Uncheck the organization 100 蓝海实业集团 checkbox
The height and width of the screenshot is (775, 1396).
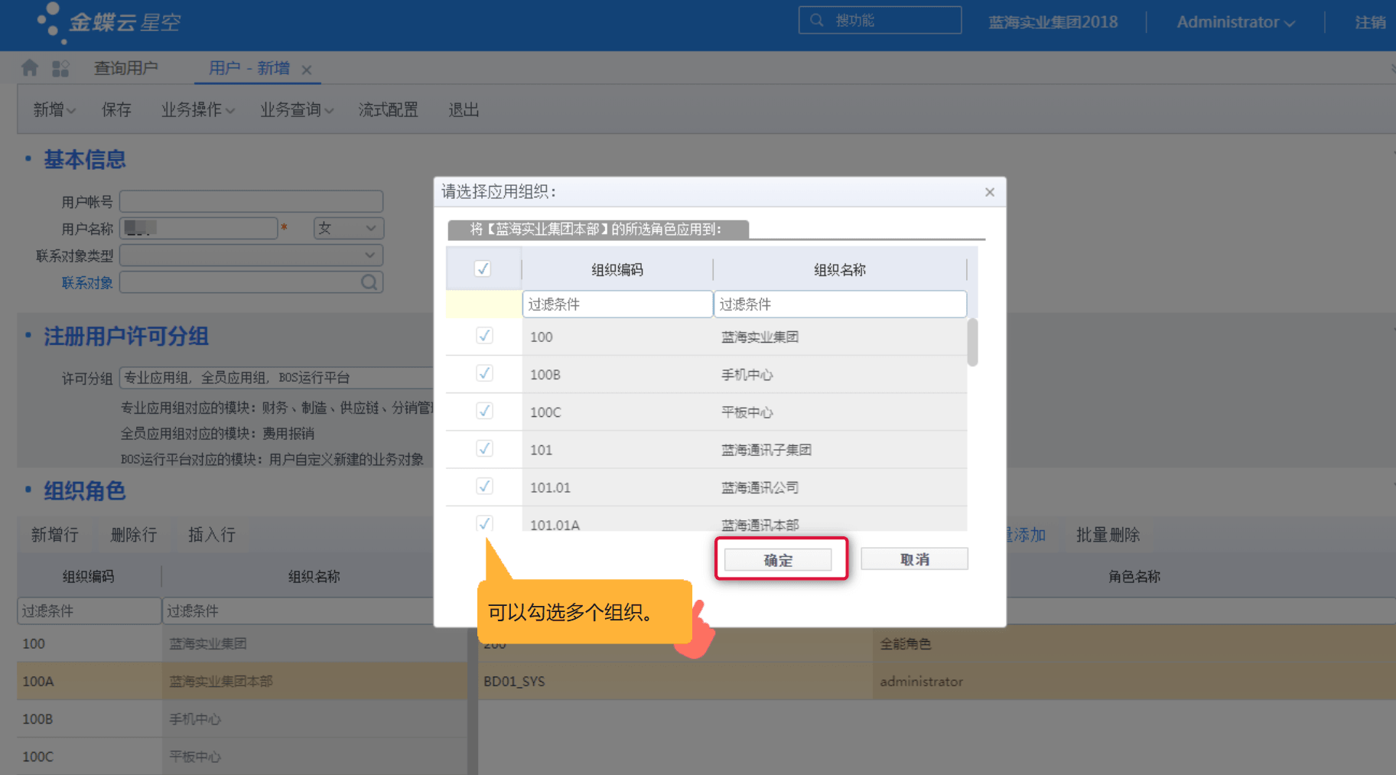pyautogui.click(x=484, y=336)
